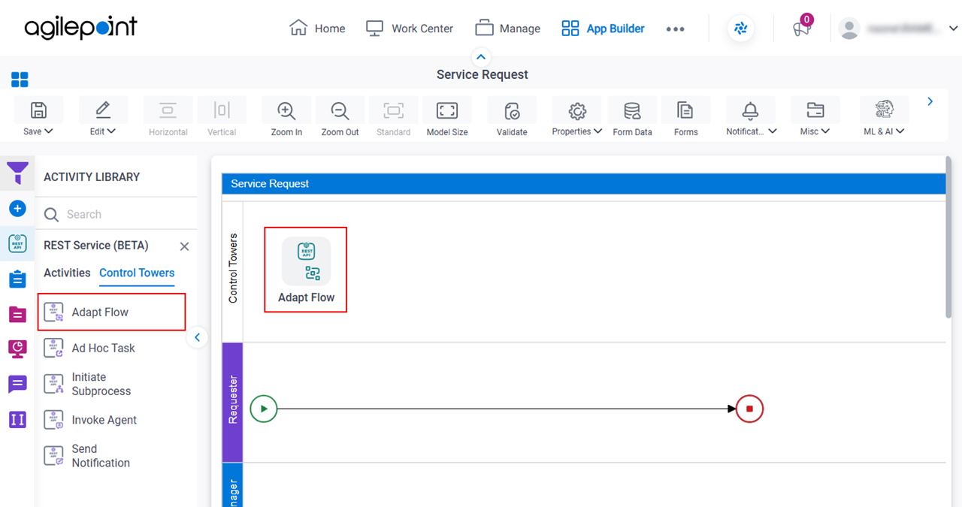Run Validate on the process
Screen dimensions: 962x507
[x=512, y=118]
